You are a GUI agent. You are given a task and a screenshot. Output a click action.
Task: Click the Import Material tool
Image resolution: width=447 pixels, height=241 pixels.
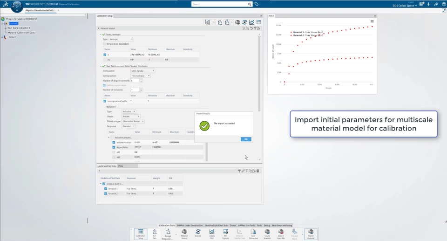311,234
